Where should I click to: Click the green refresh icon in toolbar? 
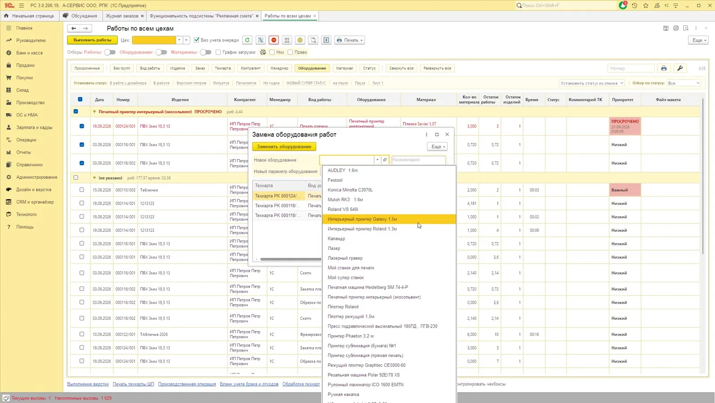[247, 40]
